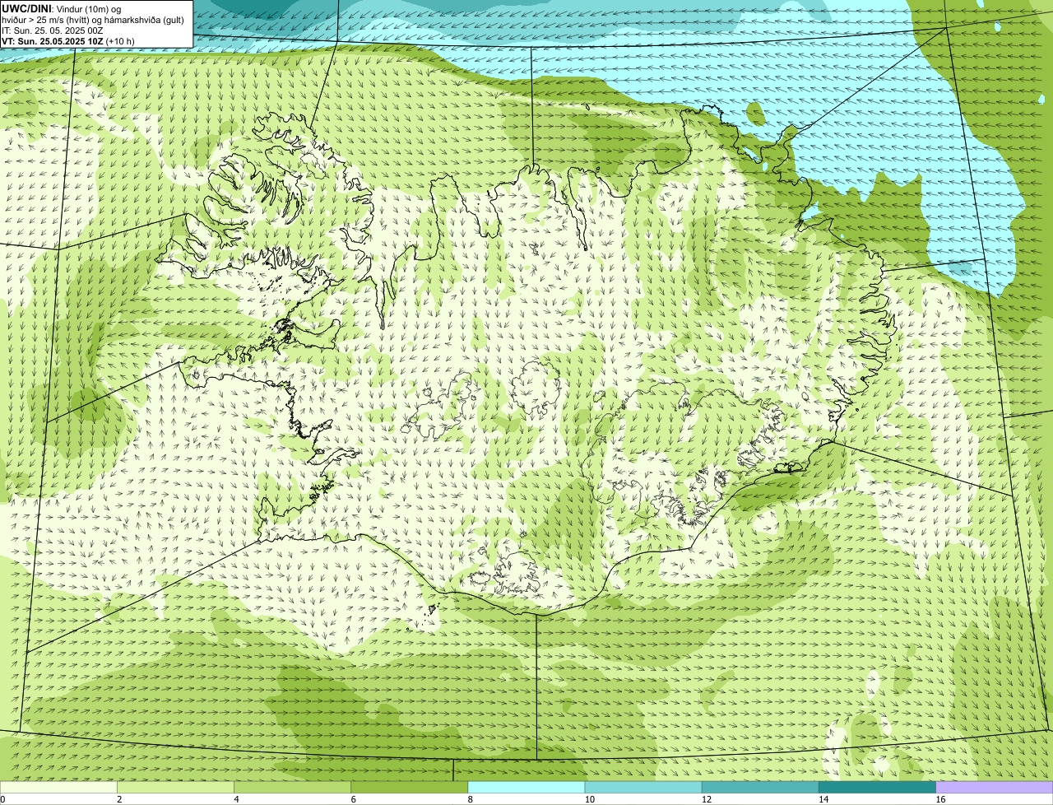This screenshot has height=805, width=1053.
Task: Click the 0–2 m/s palest legend swatch
Action: point(59,788)
